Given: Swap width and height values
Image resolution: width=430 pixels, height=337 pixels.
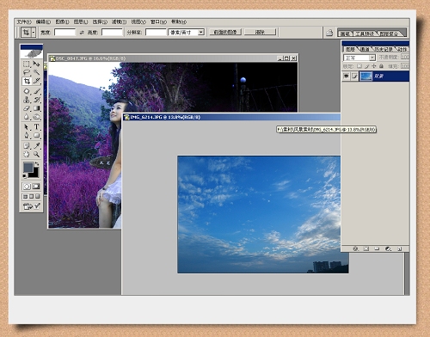Looking at the screenshot, I should 82,33.
